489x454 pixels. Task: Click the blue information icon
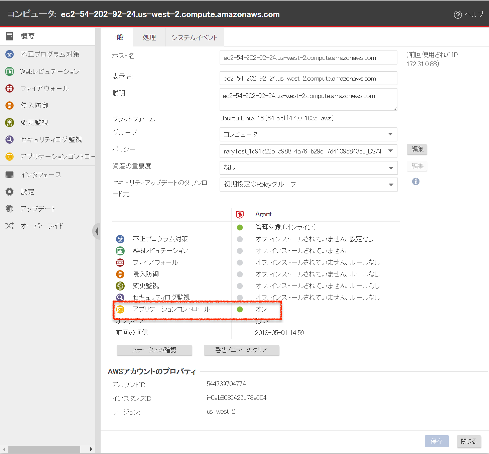point(415,182)
